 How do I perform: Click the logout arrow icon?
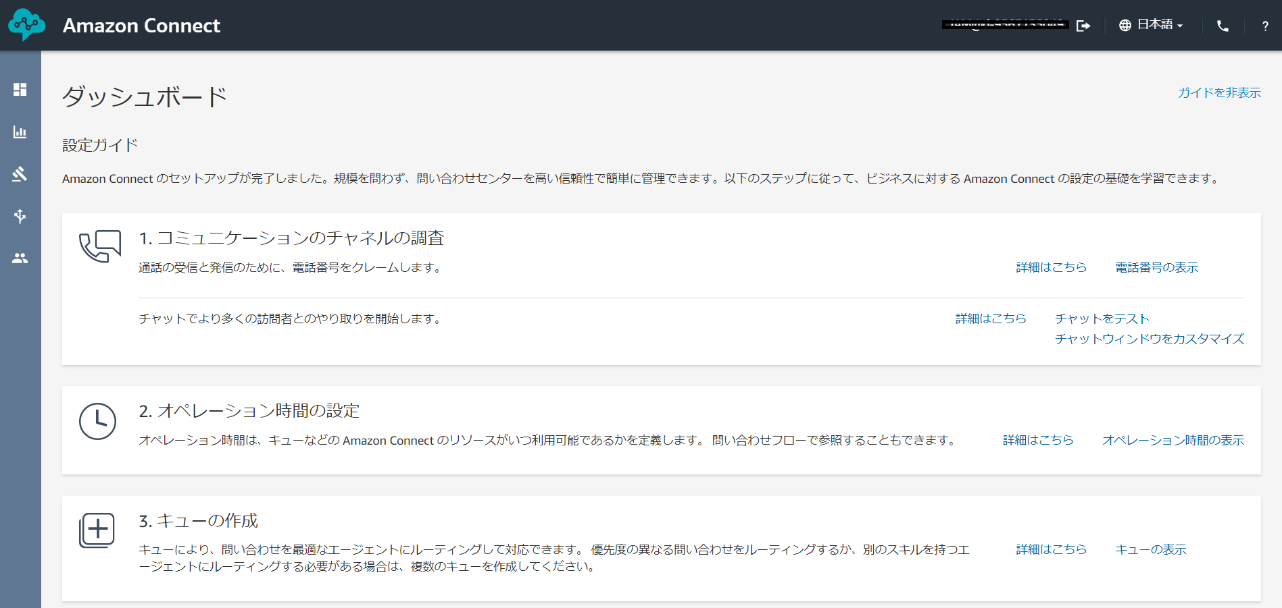click(1083, 26)
